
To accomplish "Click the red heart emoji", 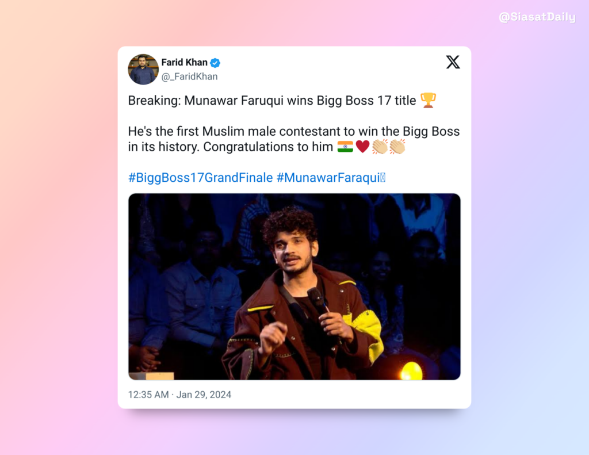I will tap(362, 147).
